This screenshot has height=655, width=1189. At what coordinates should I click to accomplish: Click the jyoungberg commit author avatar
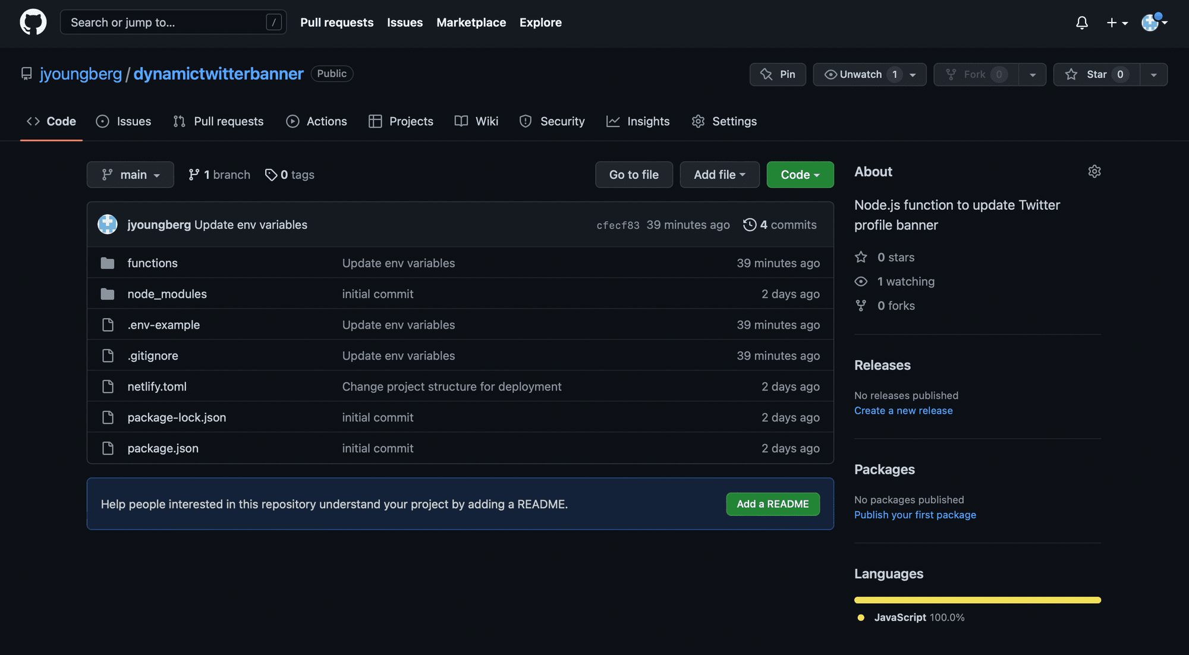(x=108, y=225)
